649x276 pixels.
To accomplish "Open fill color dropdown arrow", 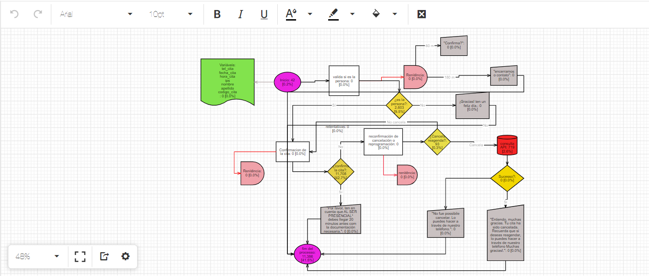I will 395,14.
